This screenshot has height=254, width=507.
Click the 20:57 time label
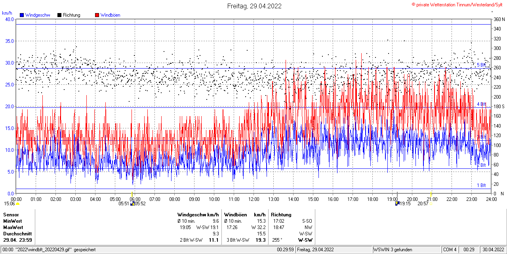coord(423,204)
